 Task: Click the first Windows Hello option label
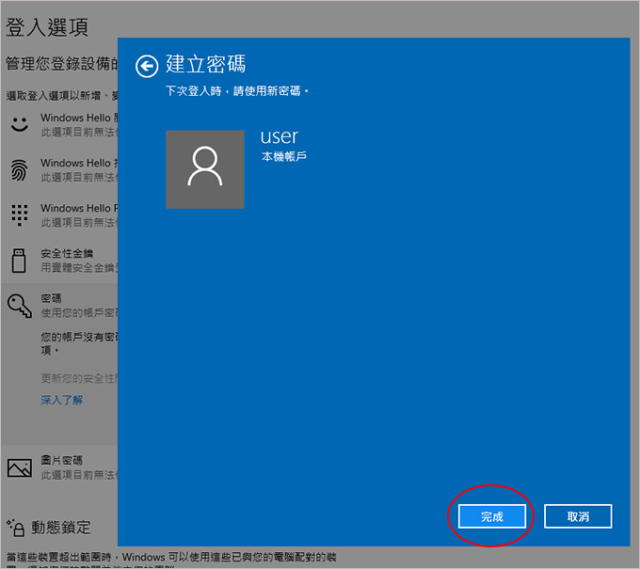(79, 118)
